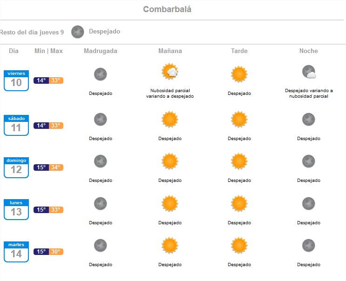Click Friday's partly cloudy morning sun icon
This screenshot has height=281, width=346.
[170, 71]
